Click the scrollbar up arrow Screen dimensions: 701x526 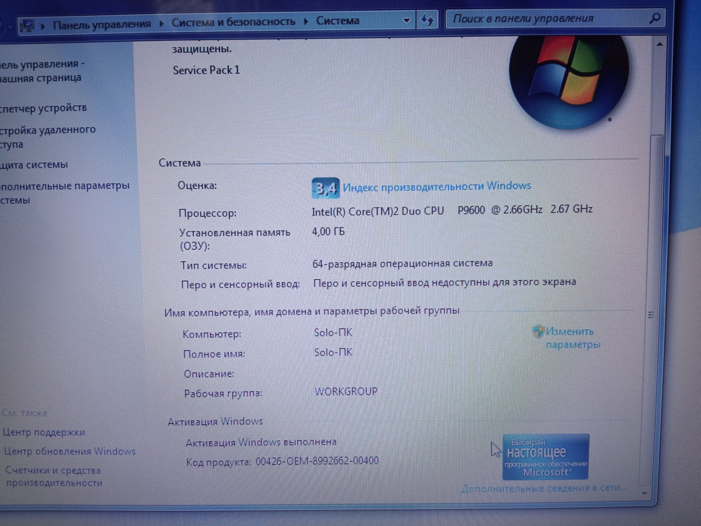[659, 44]
